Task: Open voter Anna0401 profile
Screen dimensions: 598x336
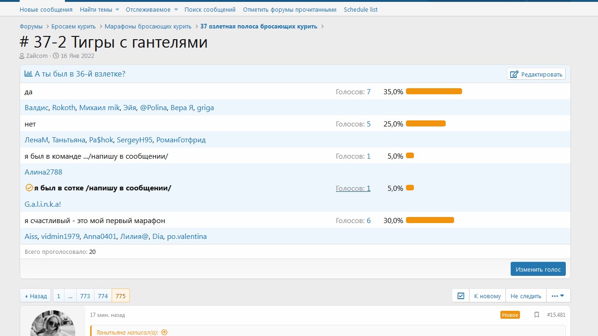Action: point(100,237)
